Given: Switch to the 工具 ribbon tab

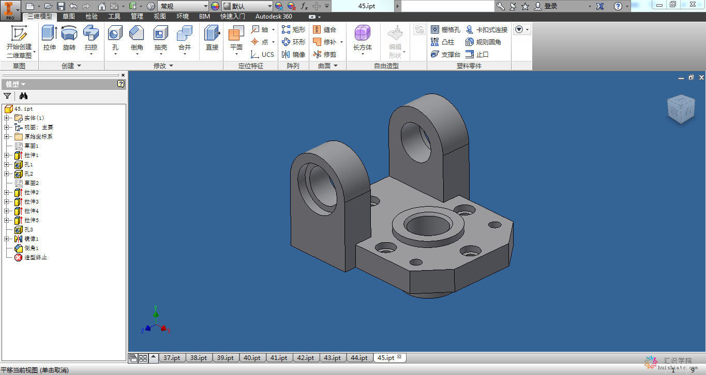Looking at the screenshot, I should pyautogui.click(x=114, y=17).
